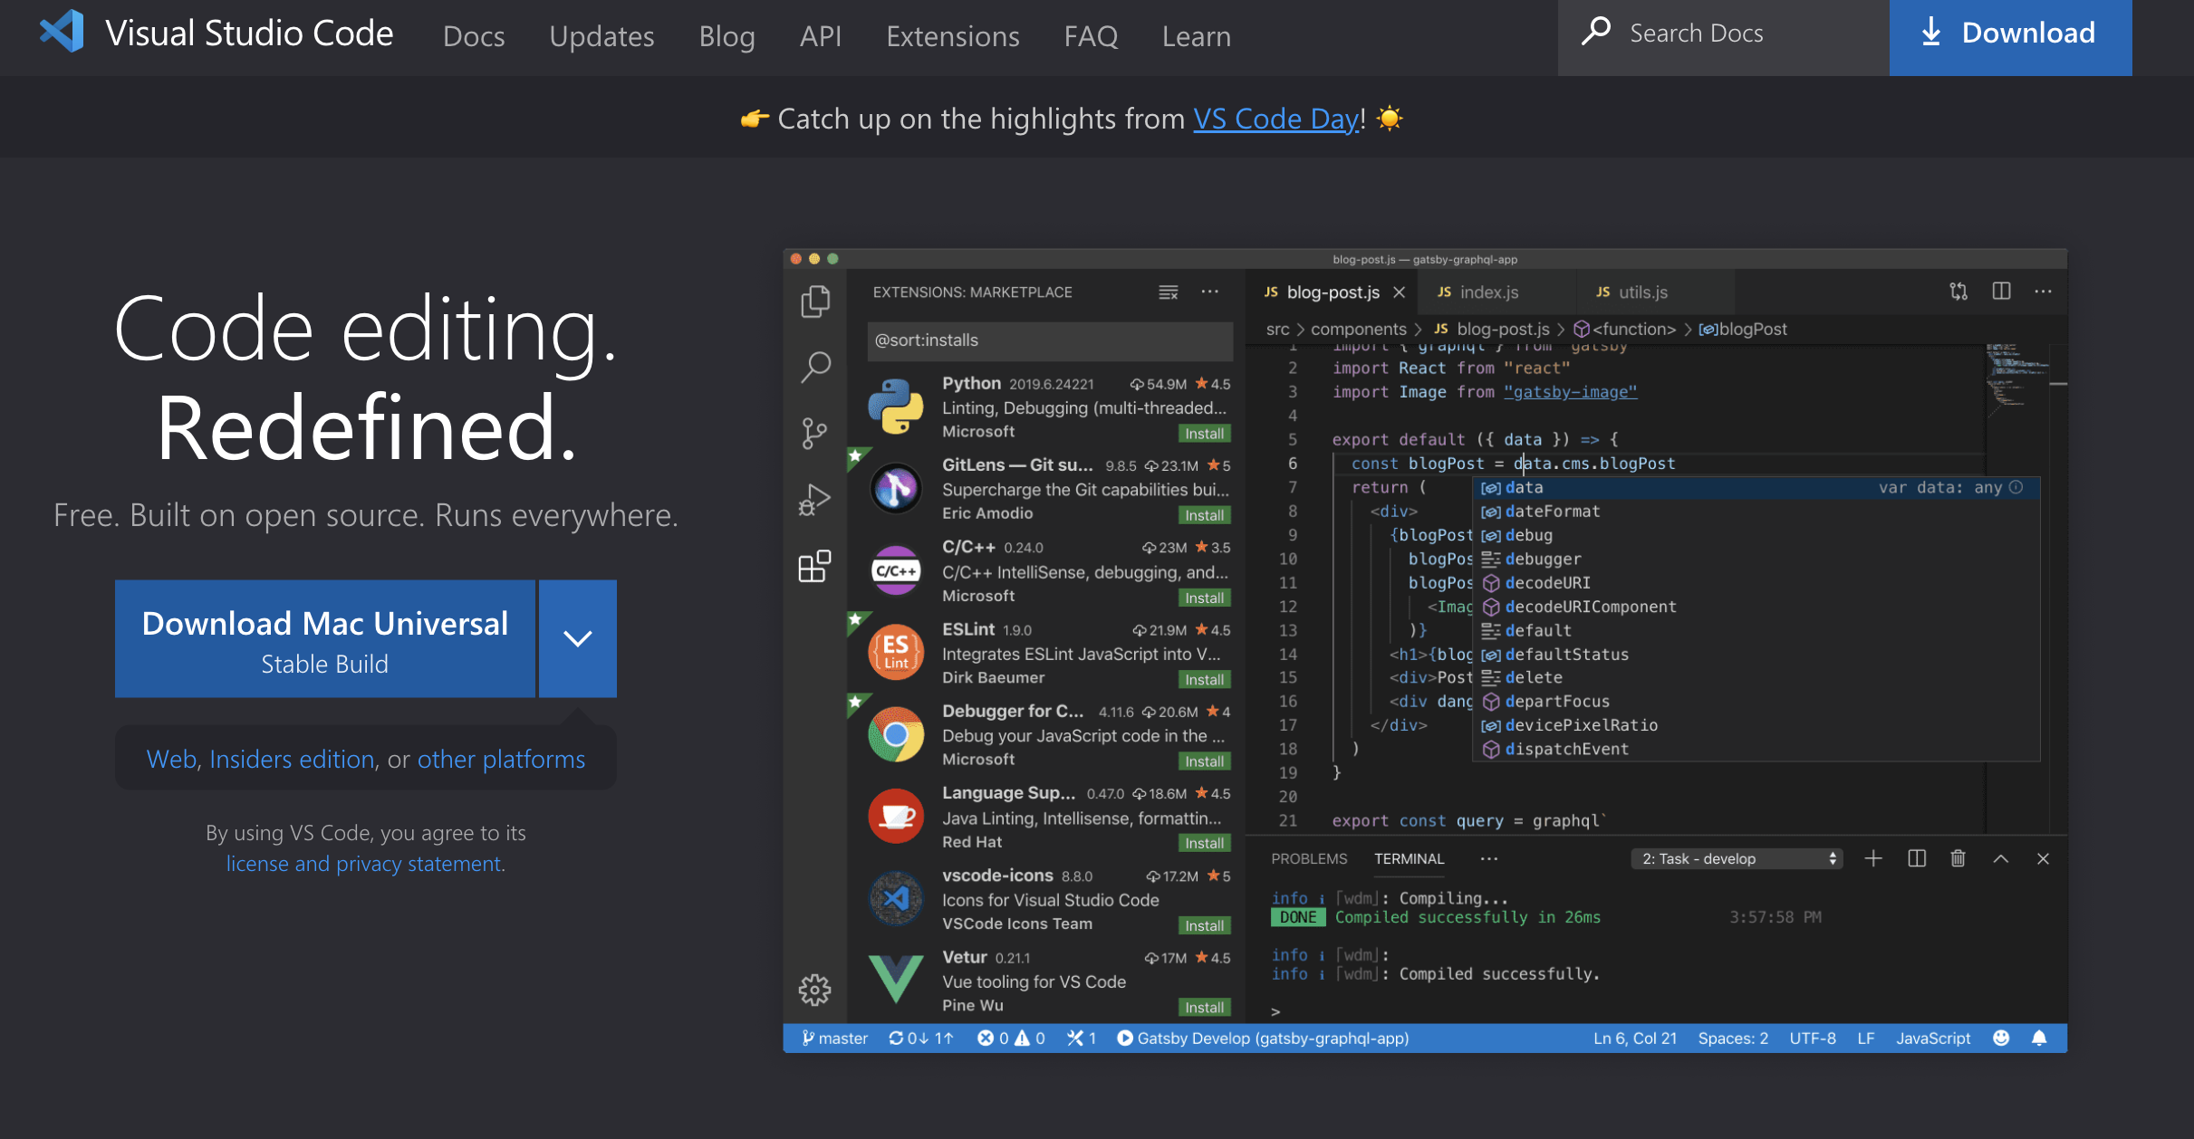The width and height of the screenshot is (2194, 1139).
Task: Open the Insiders edition link
Action: [x=292, y=759]
